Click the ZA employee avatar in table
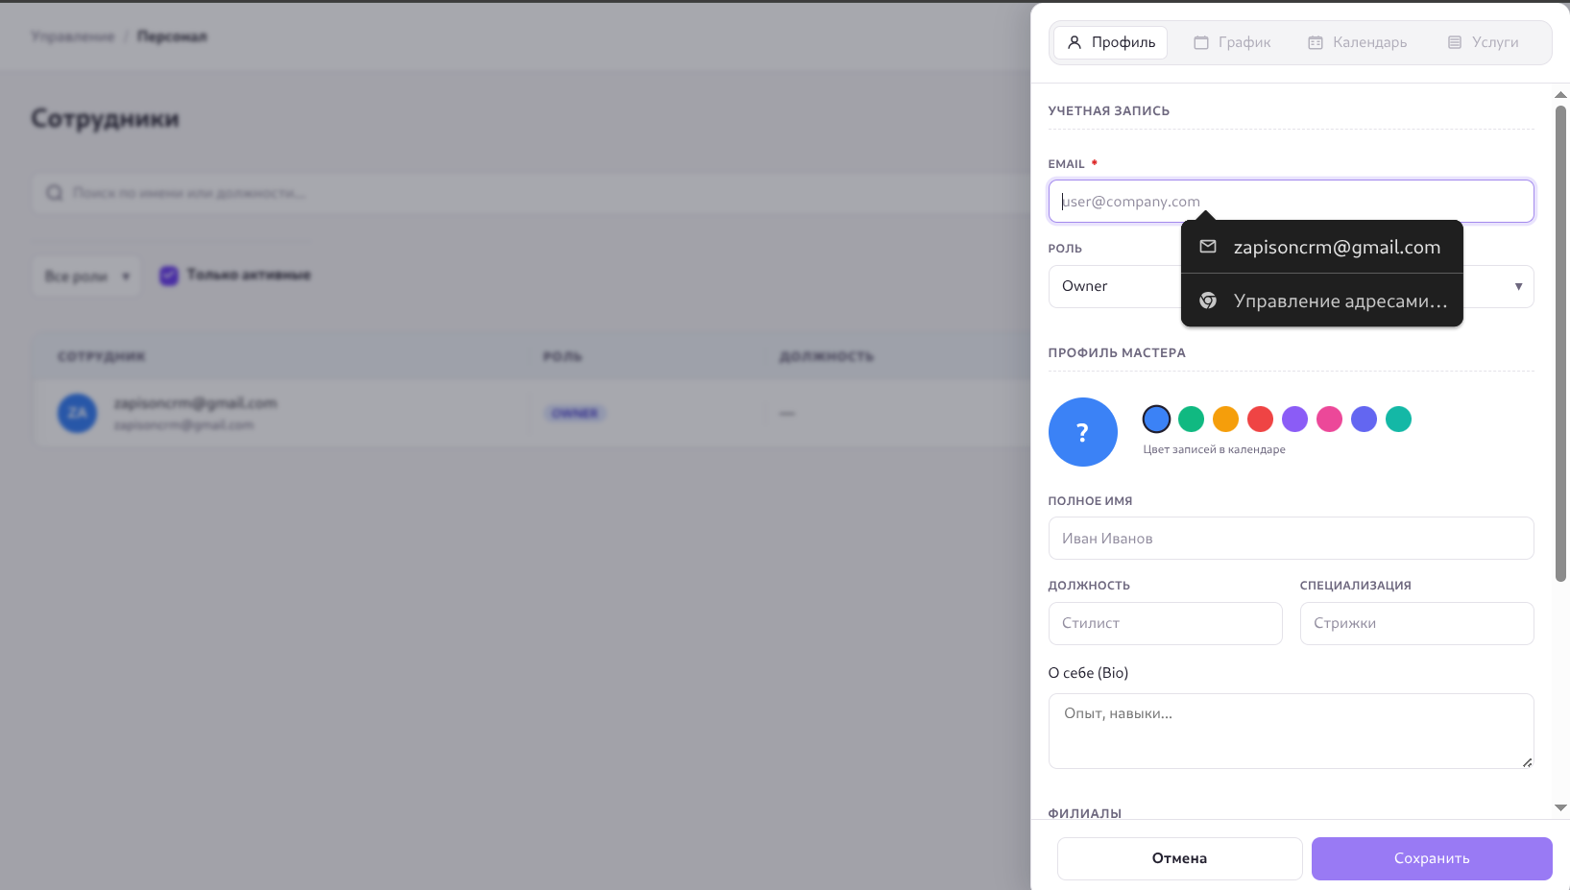 (77, 413)
